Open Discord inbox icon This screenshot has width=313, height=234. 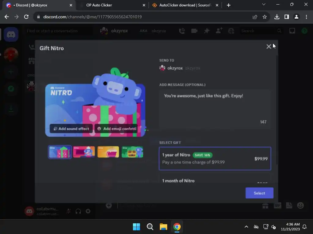(x=292, y=31)
